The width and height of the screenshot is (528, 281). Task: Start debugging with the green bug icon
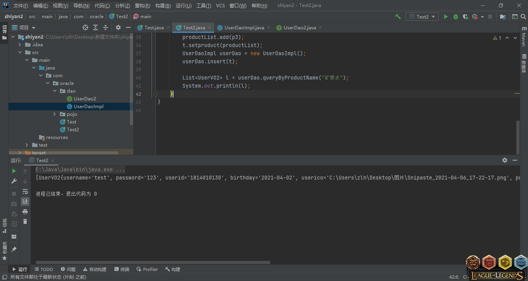tap(456, 17)
